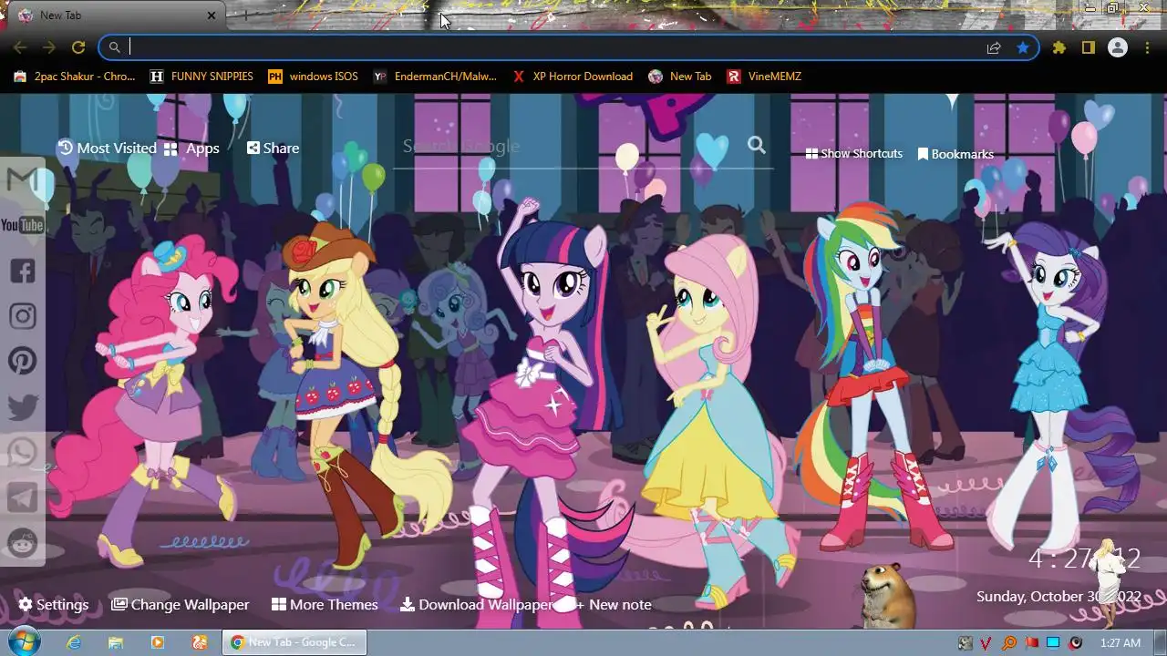Show the Most Visited sites list
1167x656 pixels.
pos(107,148)
